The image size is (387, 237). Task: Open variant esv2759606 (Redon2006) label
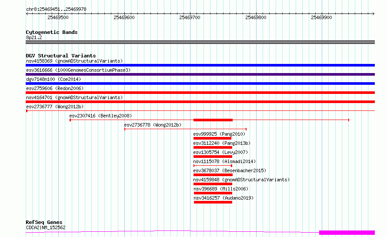click(x=55, y=88)
